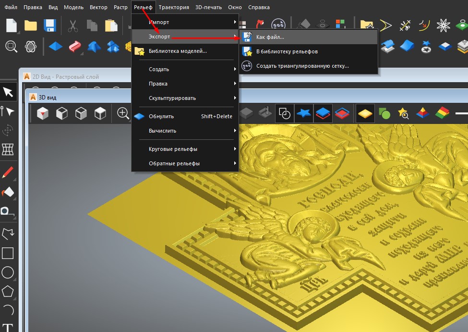468x332 pixels.
Task: Expand the Создать submenu
Action: [185, 69]
